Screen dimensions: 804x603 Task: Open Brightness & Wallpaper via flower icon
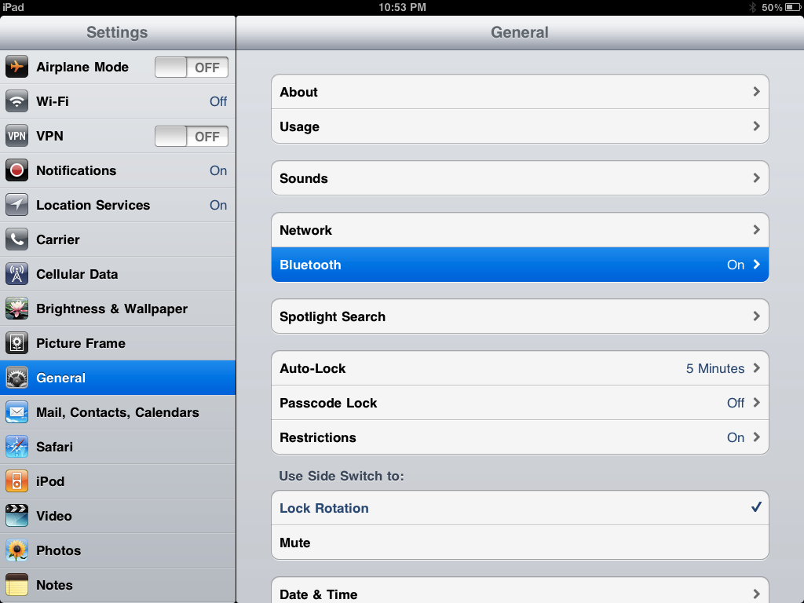pos(16,309)
